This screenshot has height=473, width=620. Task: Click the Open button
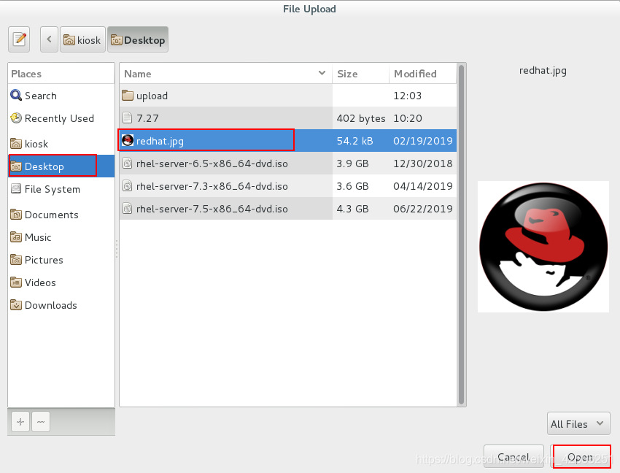click(x=581, y=457)
